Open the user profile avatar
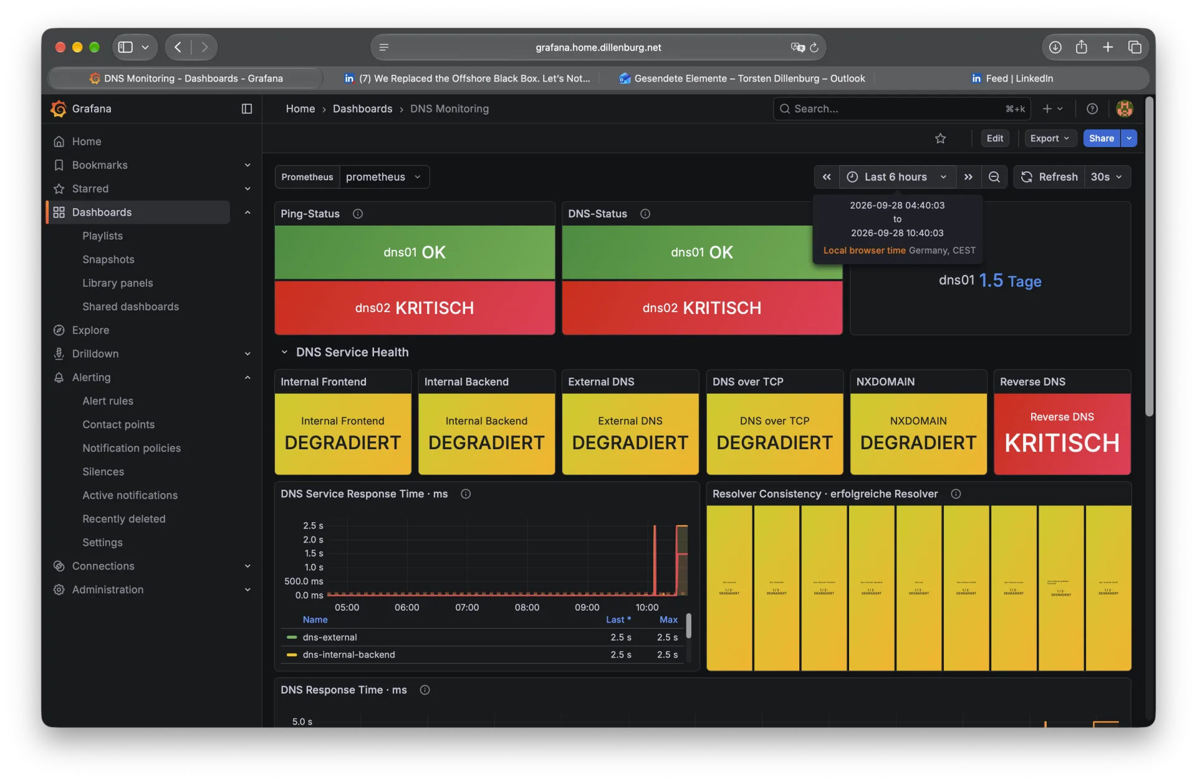The image size is (1197, 782). pos(1125,108)
